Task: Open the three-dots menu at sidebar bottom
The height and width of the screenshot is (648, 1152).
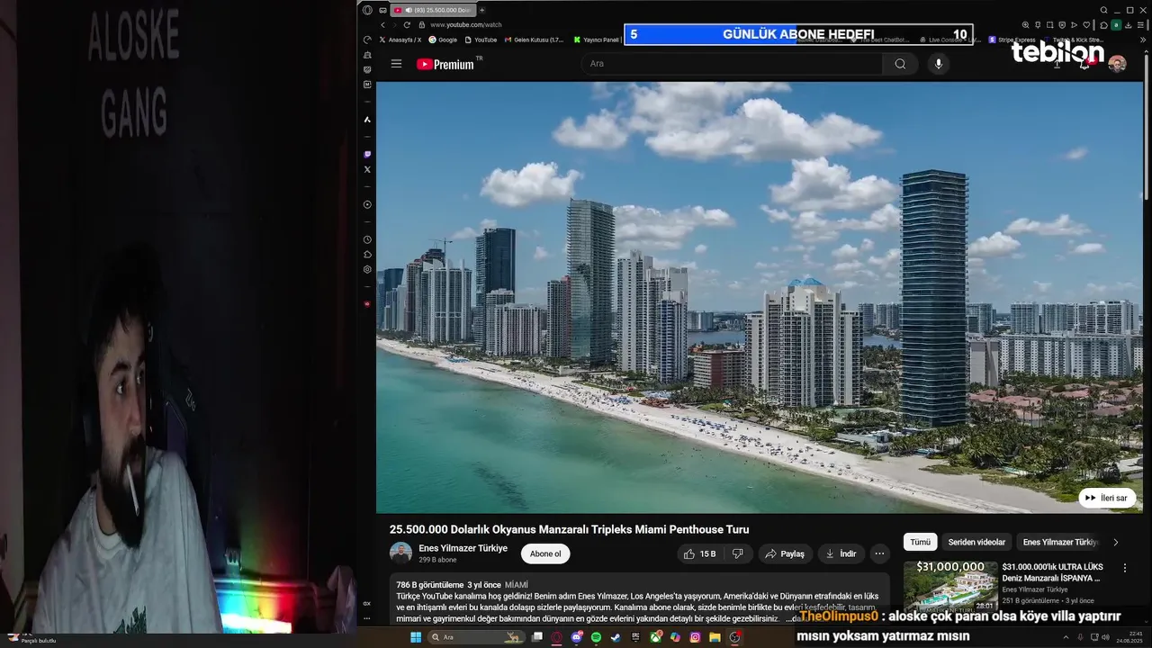Action: tap(367, 618)
